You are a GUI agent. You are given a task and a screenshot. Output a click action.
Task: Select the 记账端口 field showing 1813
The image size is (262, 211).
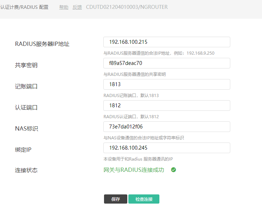pyautogui.click(x=166, y=84)
